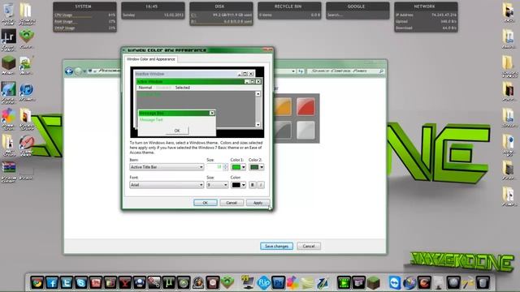This screenshot has width=520, height=292.
Task: Refresh the Control Panel address bar
Action: (x=301, y=71)
